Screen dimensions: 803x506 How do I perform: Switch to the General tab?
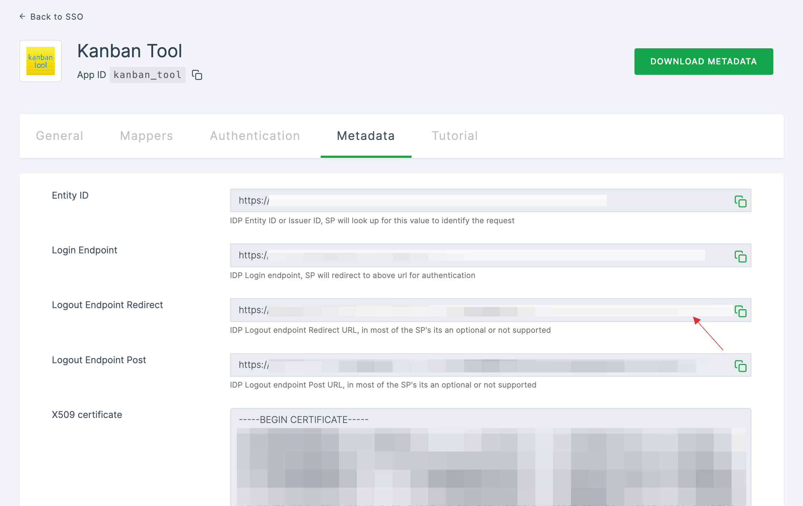click(59, 136)
